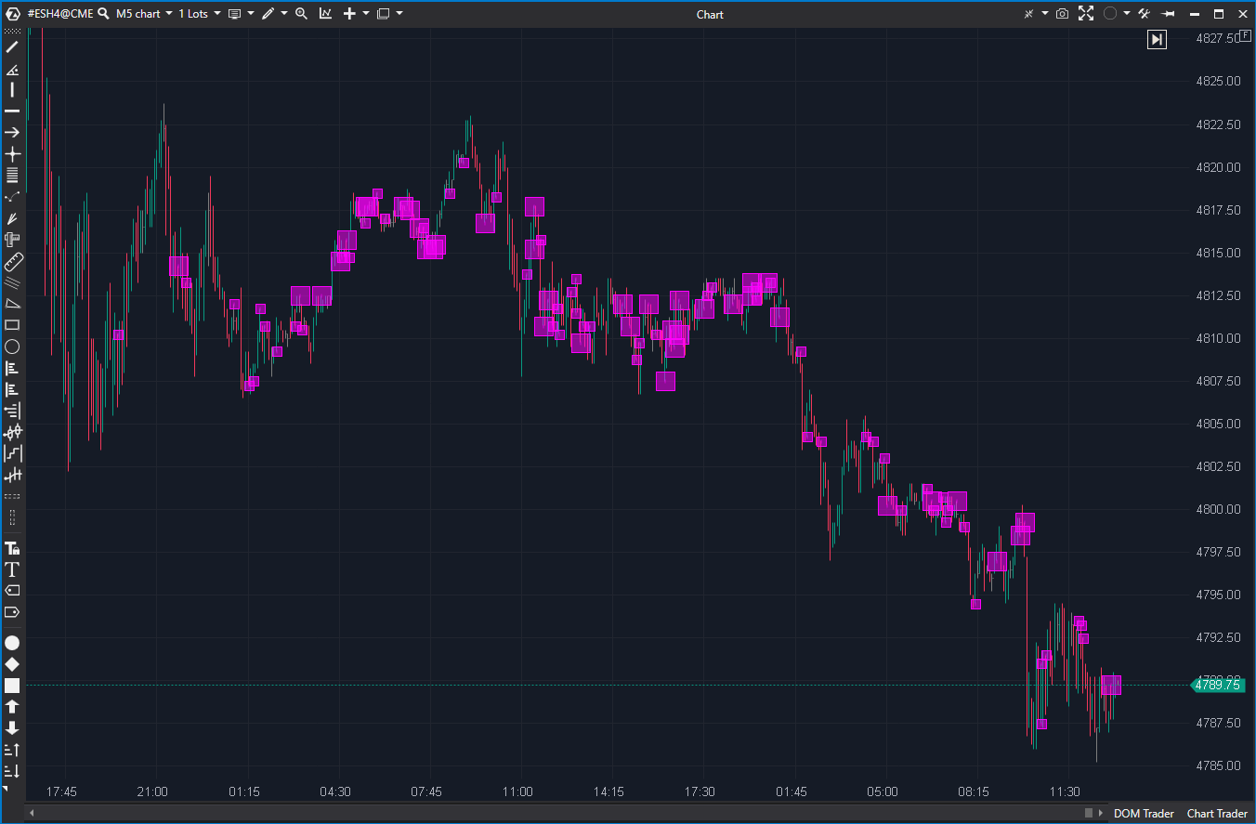Expand the pencil drawing dropdown arrow
This screenshot has width=1256, height=824.
click(x=283, y=14)
